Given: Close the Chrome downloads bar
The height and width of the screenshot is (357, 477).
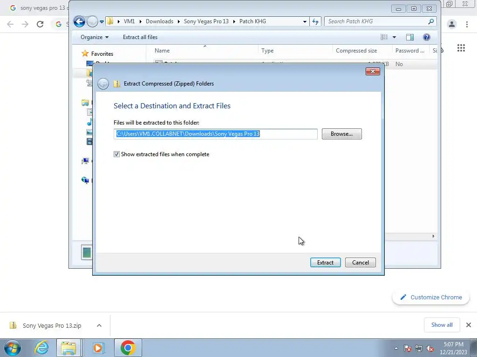Looking at the screenshot, I should (x=469, y=325).
